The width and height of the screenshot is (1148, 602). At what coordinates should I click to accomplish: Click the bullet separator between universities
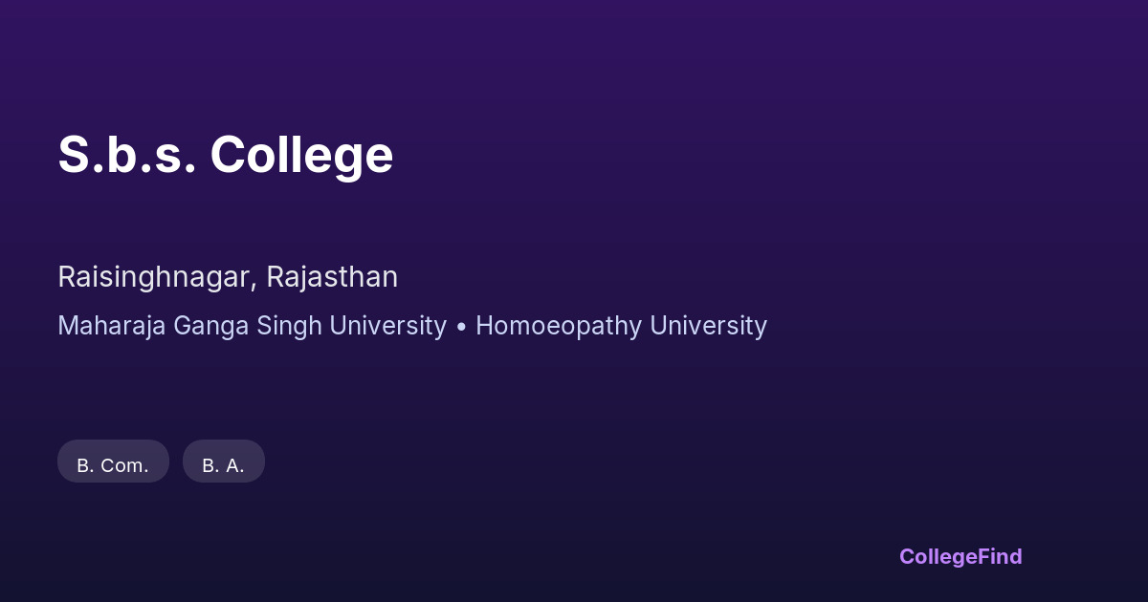[x=461, y=326]
